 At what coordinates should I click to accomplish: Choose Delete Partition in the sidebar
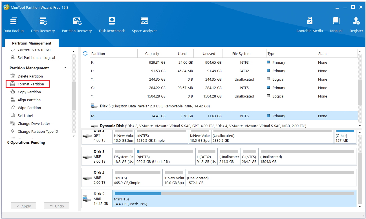(x=30, y=76)
